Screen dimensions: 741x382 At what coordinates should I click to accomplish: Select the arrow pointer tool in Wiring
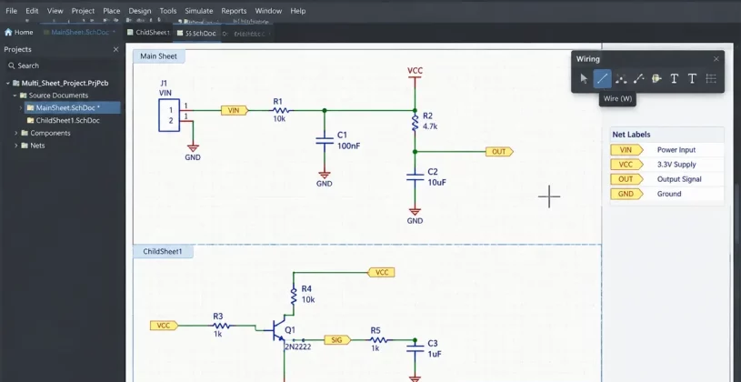(584, 79)
